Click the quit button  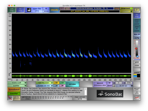pos(137,98)
